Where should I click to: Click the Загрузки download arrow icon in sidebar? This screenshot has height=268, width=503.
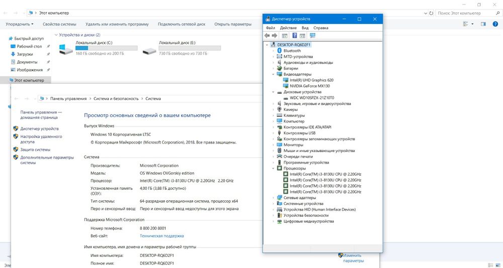(13, 54)
